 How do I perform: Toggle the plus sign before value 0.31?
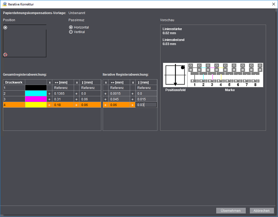(x=50, y=99)
